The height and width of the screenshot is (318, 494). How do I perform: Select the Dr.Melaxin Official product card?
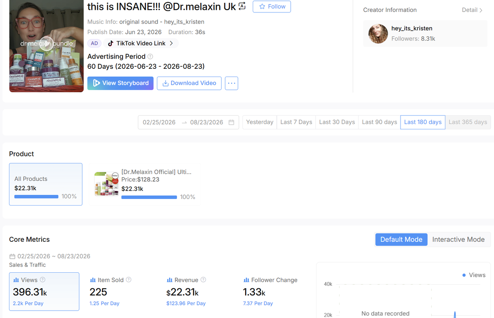[145, 184]
